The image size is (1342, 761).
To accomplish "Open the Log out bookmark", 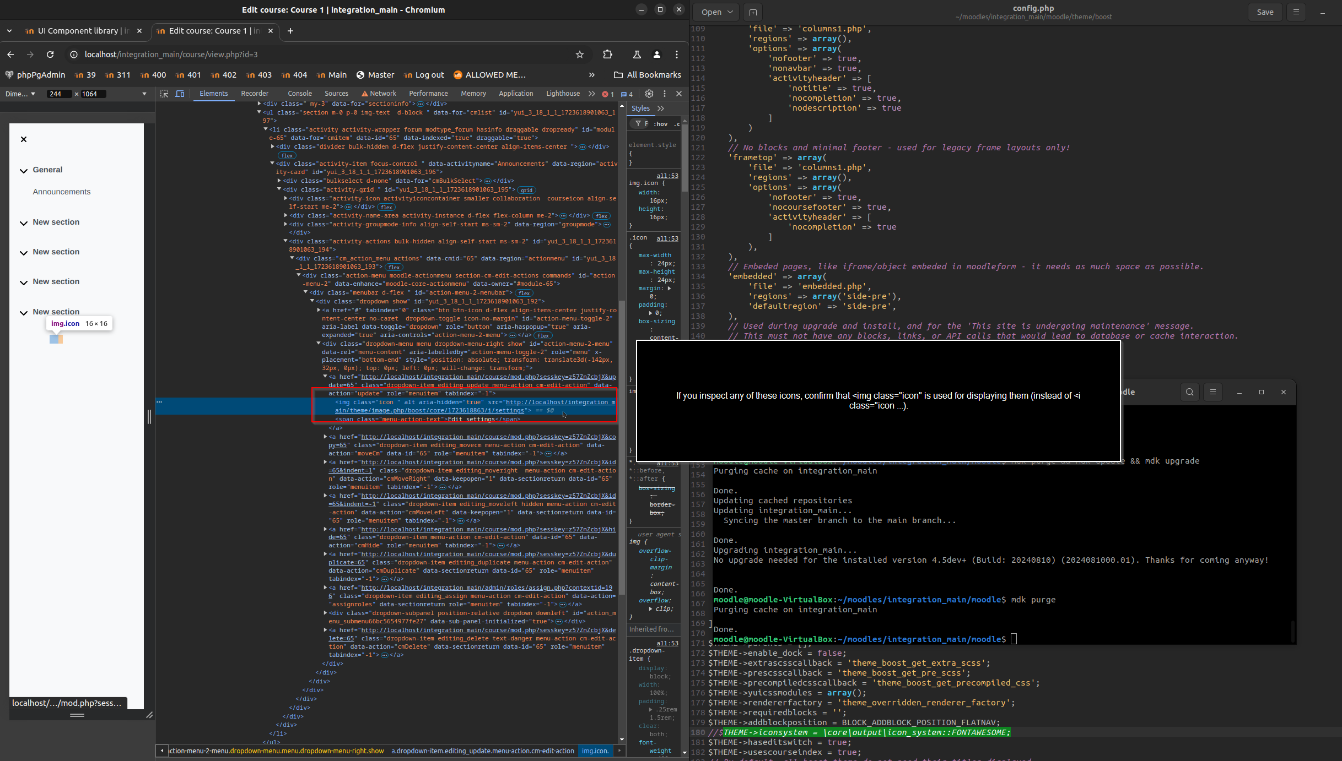I will [424, 75].
